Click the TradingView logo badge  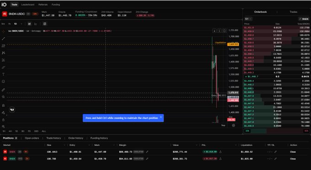coord(12,110)
